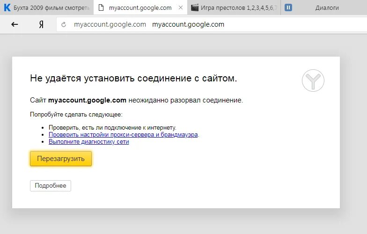Open the Диалоги tab
367x234 pixels.
[324, 7]
